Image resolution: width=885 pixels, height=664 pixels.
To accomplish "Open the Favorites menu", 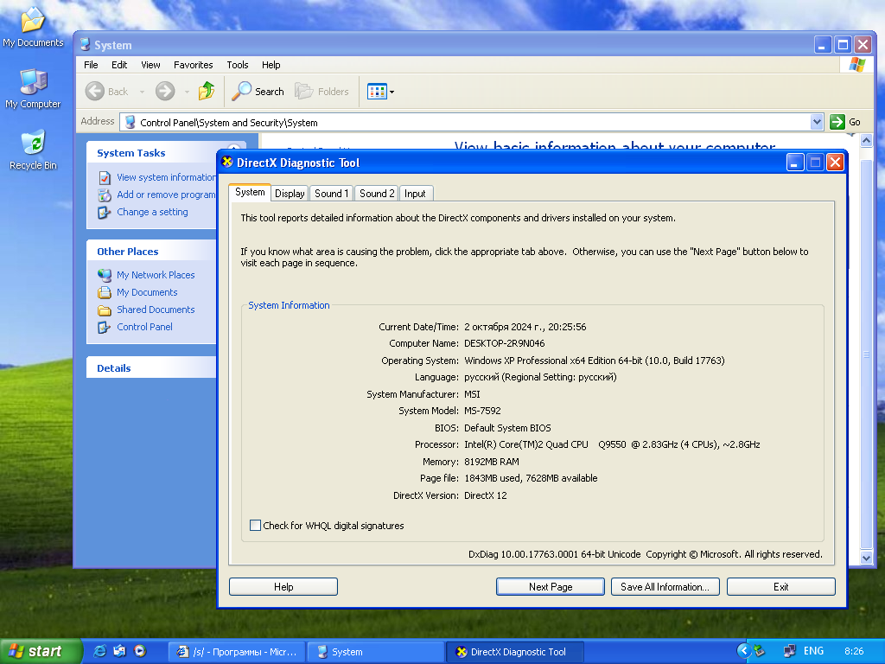I will [193, 65].
